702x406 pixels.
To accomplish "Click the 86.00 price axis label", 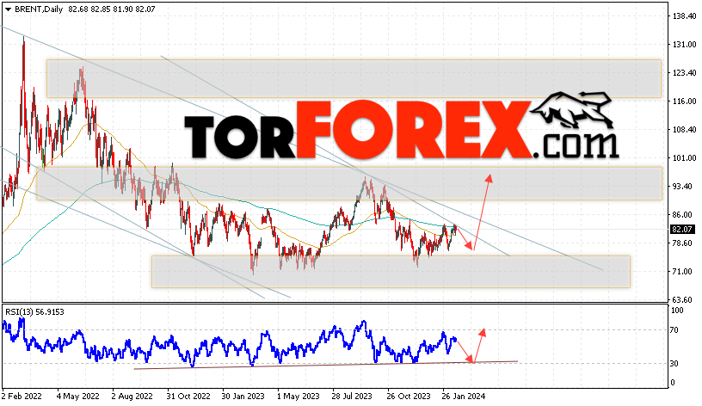I will tap(684, 215).
